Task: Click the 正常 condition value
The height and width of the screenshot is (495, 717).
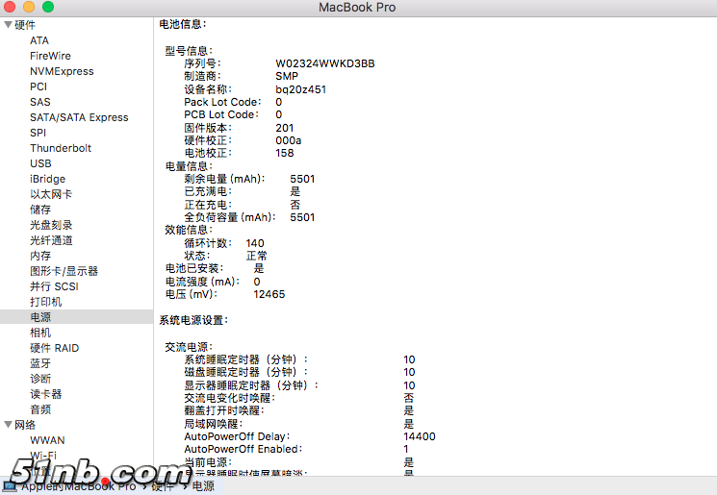Action: [x=257, y=256]
